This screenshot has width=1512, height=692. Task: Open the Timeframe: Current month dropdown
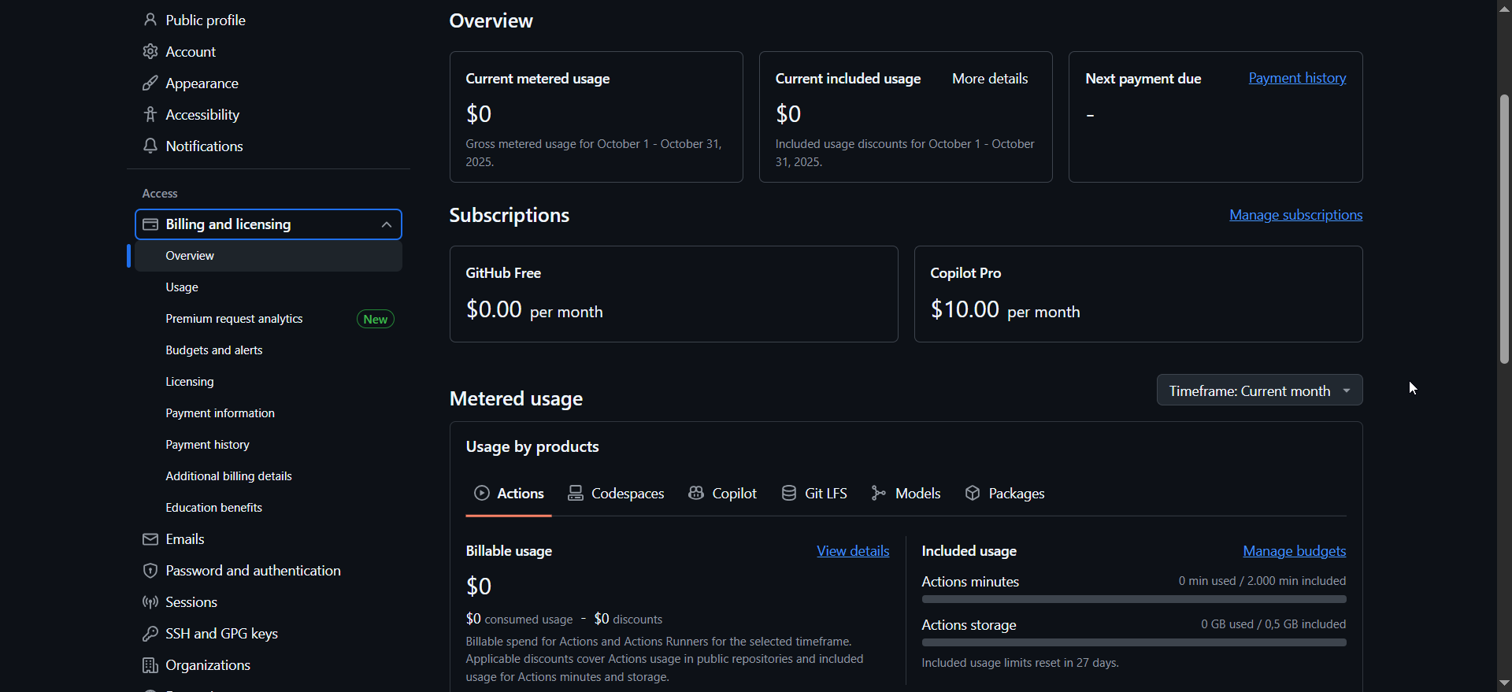tap(1258, 390)
